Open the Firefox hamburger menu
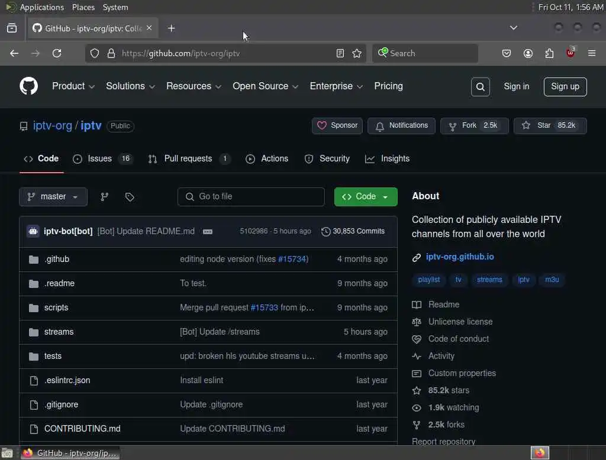The width and height of the screenshot is (606, 460). (x=592, y=53)
